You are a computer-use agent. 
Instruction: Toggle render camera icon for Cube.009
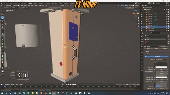168,18
